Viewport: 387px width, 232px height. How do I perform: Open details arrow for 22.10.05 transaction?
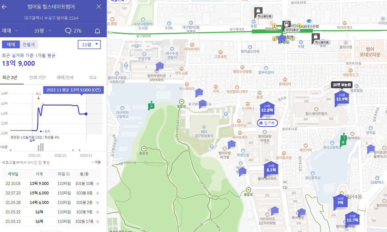point(98,184)
